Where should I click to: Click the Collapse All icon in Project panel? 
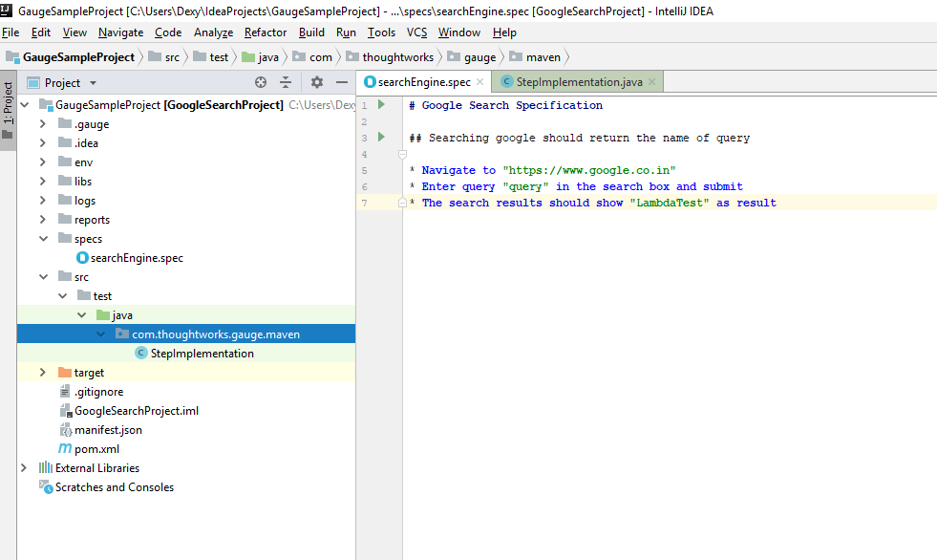click(x=286, y=83)
